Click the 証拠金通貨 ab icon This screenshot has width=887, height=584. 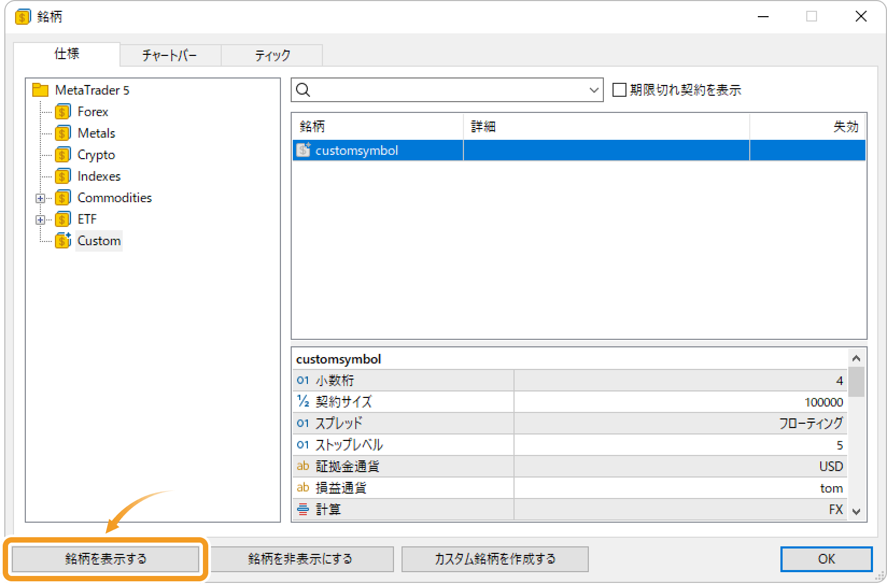point(303,466)
